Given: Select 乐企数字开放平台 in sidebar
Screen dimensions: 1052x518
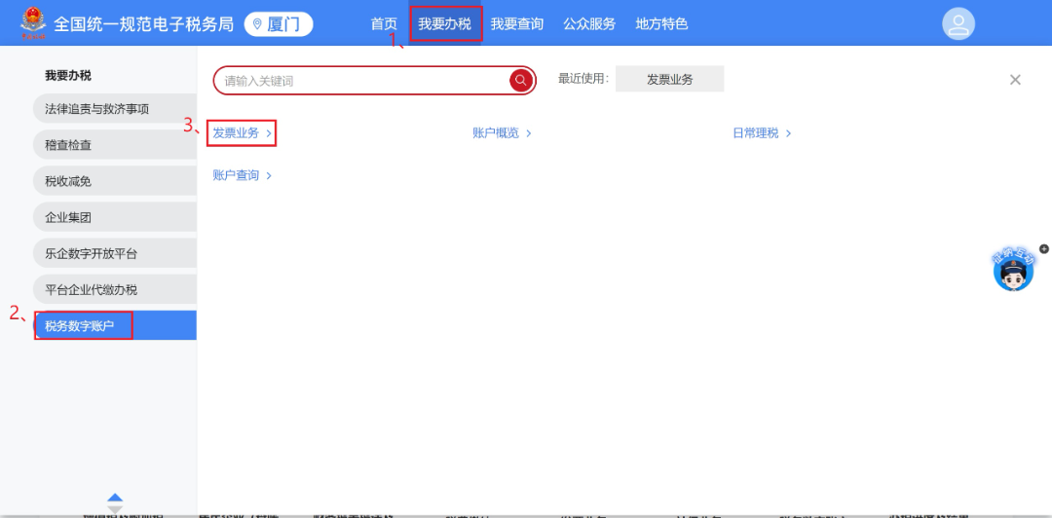Looking at the screenshot, I should [x=115, y=253].
